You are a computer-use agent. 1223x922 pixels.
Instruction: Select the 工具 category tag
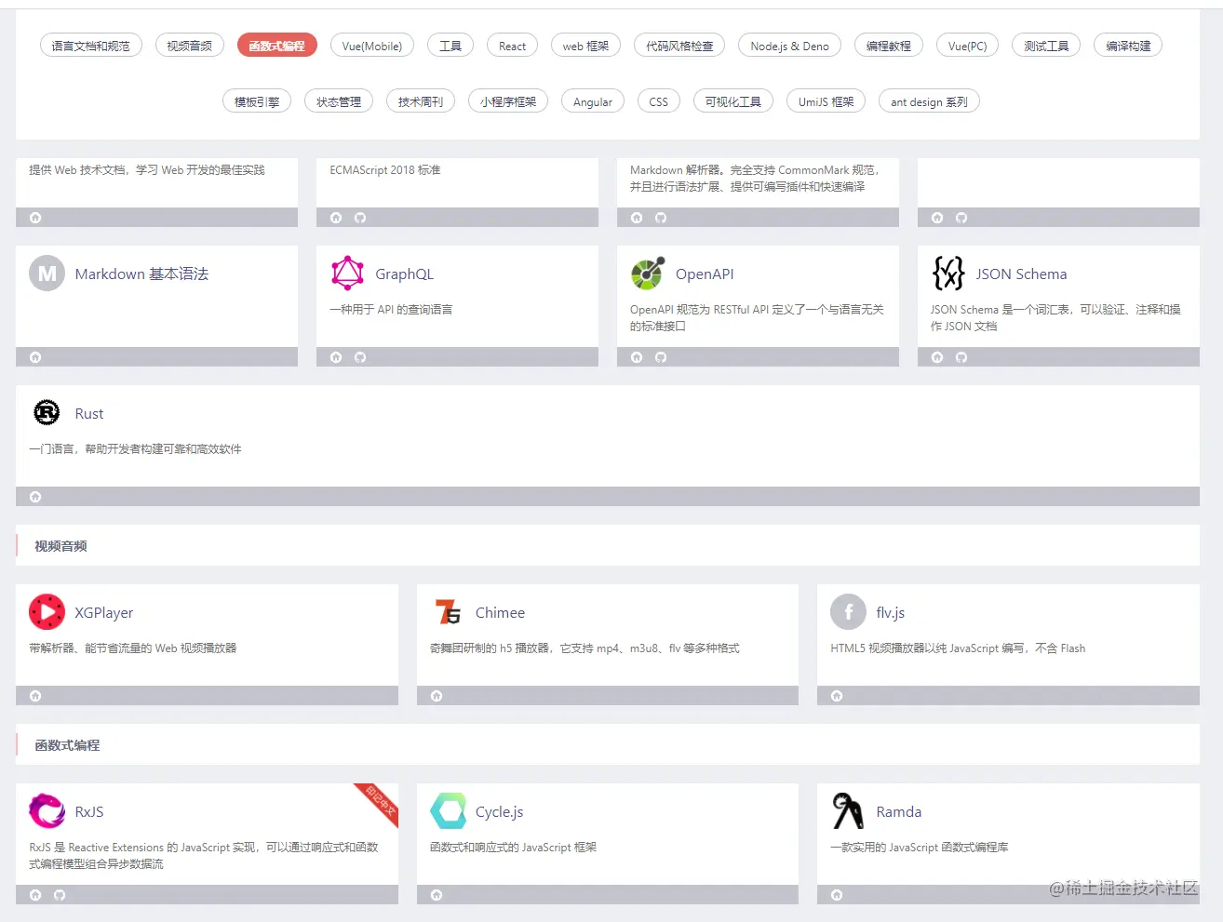pyautogui.click(x=450, y=46)
